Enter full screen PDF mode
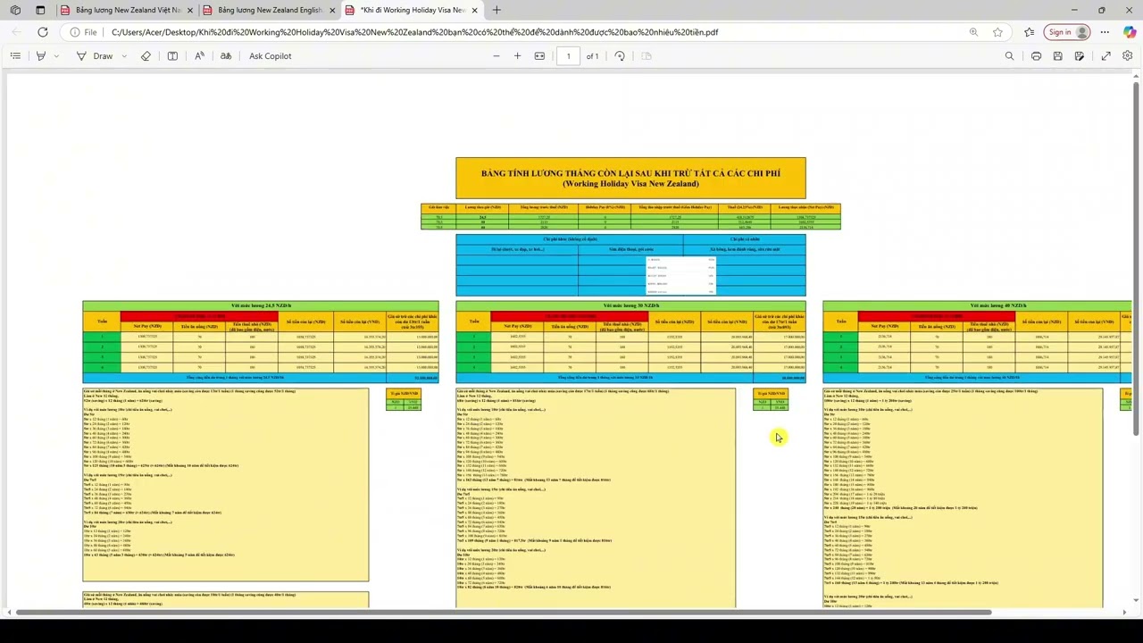The height and width of the screenshot is (643, 1143). 1105,55
